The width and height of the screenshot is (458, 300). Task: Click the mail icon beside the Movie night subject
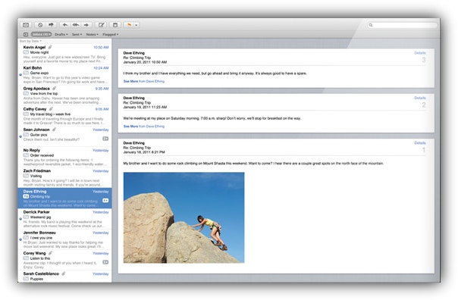pyautogui.click(x=26, y=52)
